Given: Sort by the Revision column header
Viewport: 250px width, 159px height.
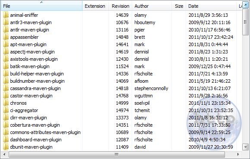Looking at the screenshot, I should (x=120, y=6).
